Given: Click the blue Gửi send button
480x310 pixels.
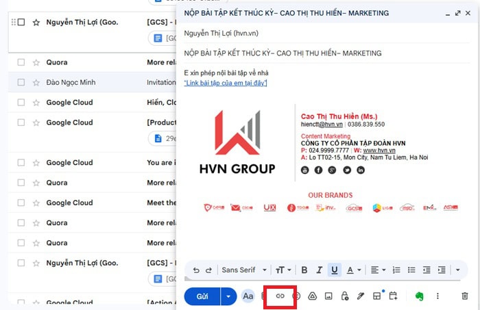Looking at the screenshot, I should tap(202, 296).
